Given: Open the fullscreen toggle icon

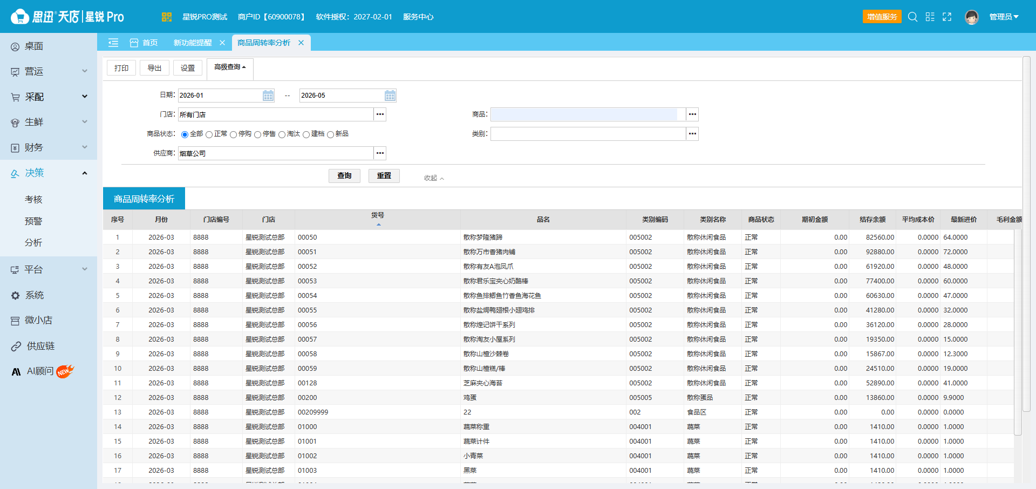Looking at the screenshot, I should [947, 17].
